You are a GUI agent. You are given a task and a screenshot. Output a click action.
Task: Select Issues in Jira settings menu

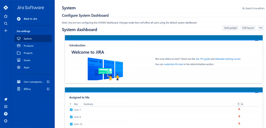coord(33,60)
